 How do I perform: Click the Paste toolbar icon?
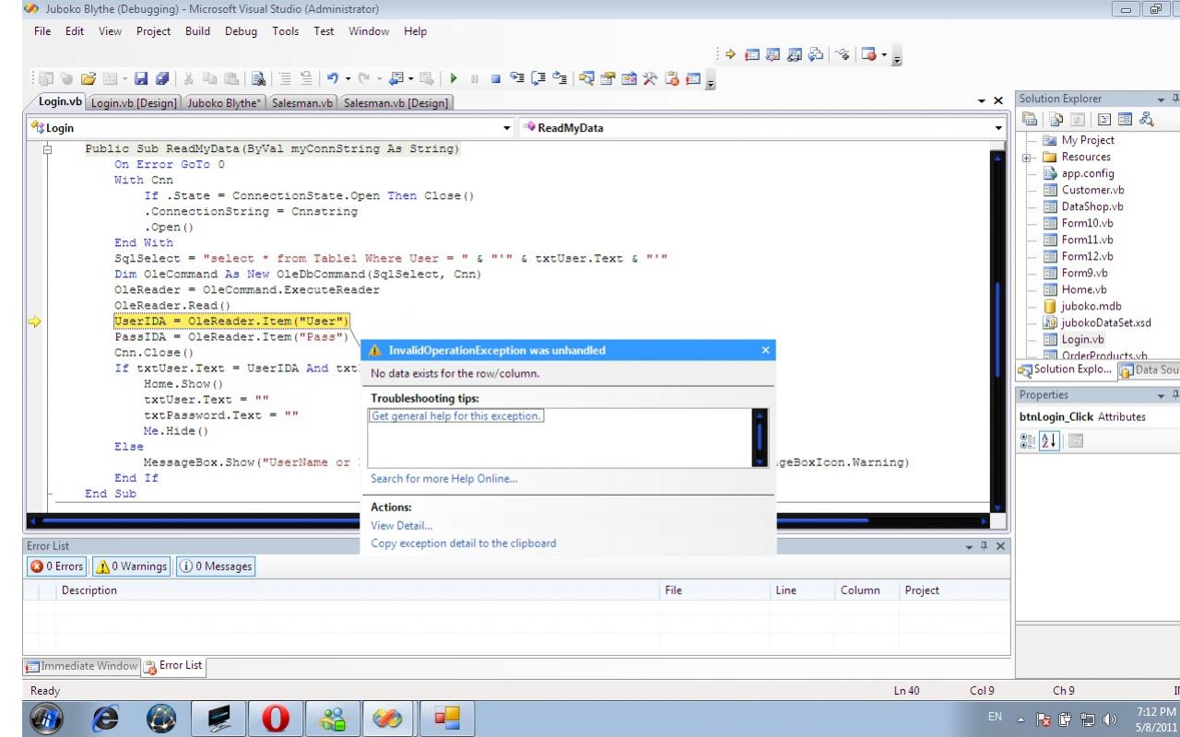231,79
